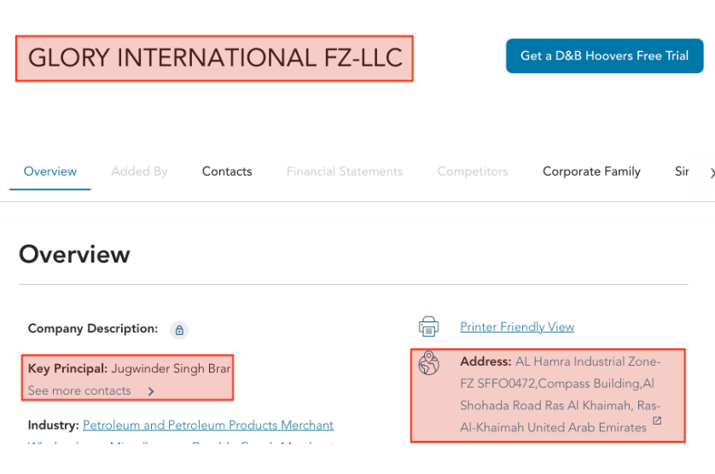Click the lock icon beside Company Description
The image size is (715, 474).
179,330
